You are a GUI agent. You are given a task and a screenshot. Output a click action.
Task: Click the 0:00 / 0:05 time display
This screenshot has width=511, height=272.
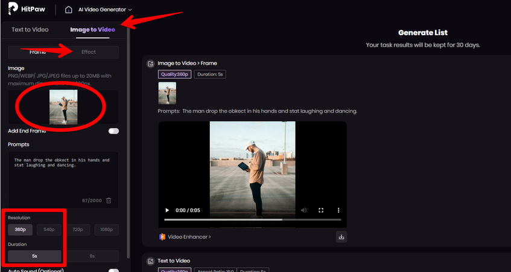pos(188,210)
